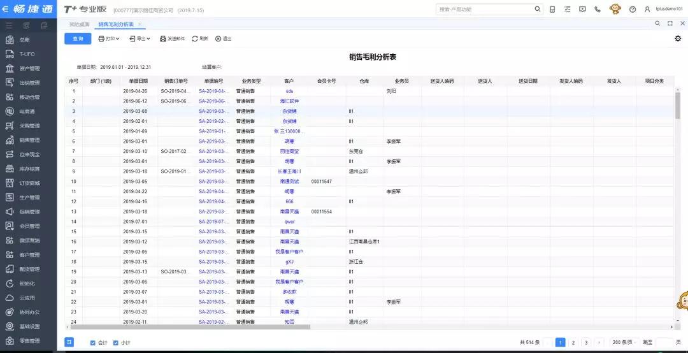Toggle the 合计 checkbox
The width and height of the screenshot is (688, 353).
pos(92,343)
